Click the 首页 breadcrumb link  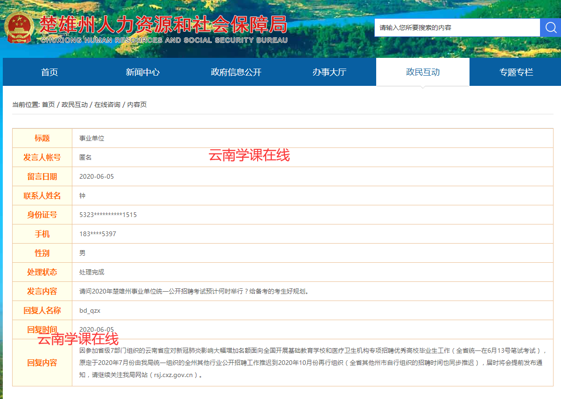click(x=48, y=105)
